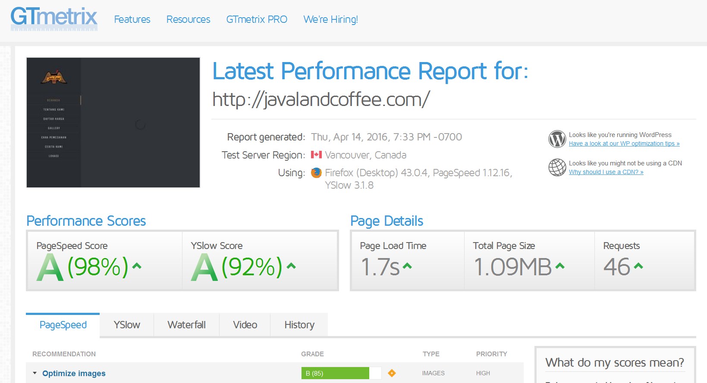Click the IMAGES type cell
This screenshot has height=383, width=707.
(x=433, y=373)
